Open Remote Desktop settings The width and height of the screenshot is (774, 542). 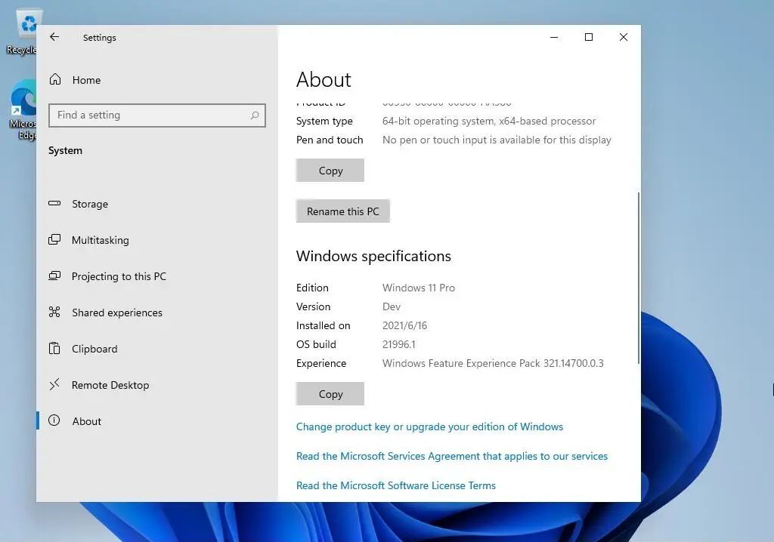110,385
